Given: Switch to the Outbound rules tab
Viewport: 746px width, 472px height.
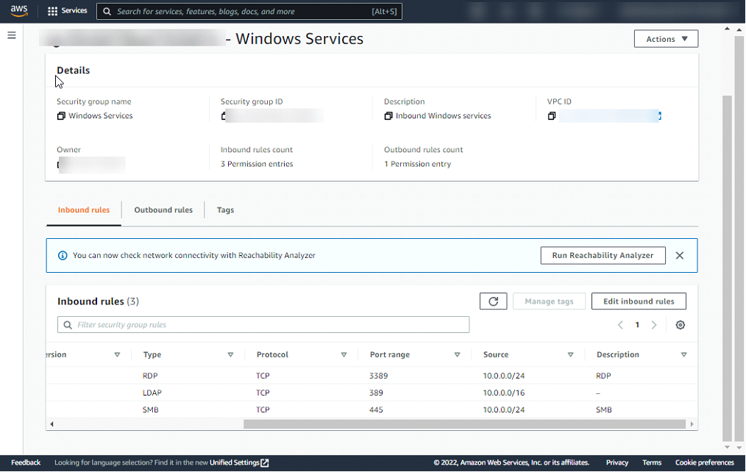Looking at the screenshot, I should (x=163, y=210).
